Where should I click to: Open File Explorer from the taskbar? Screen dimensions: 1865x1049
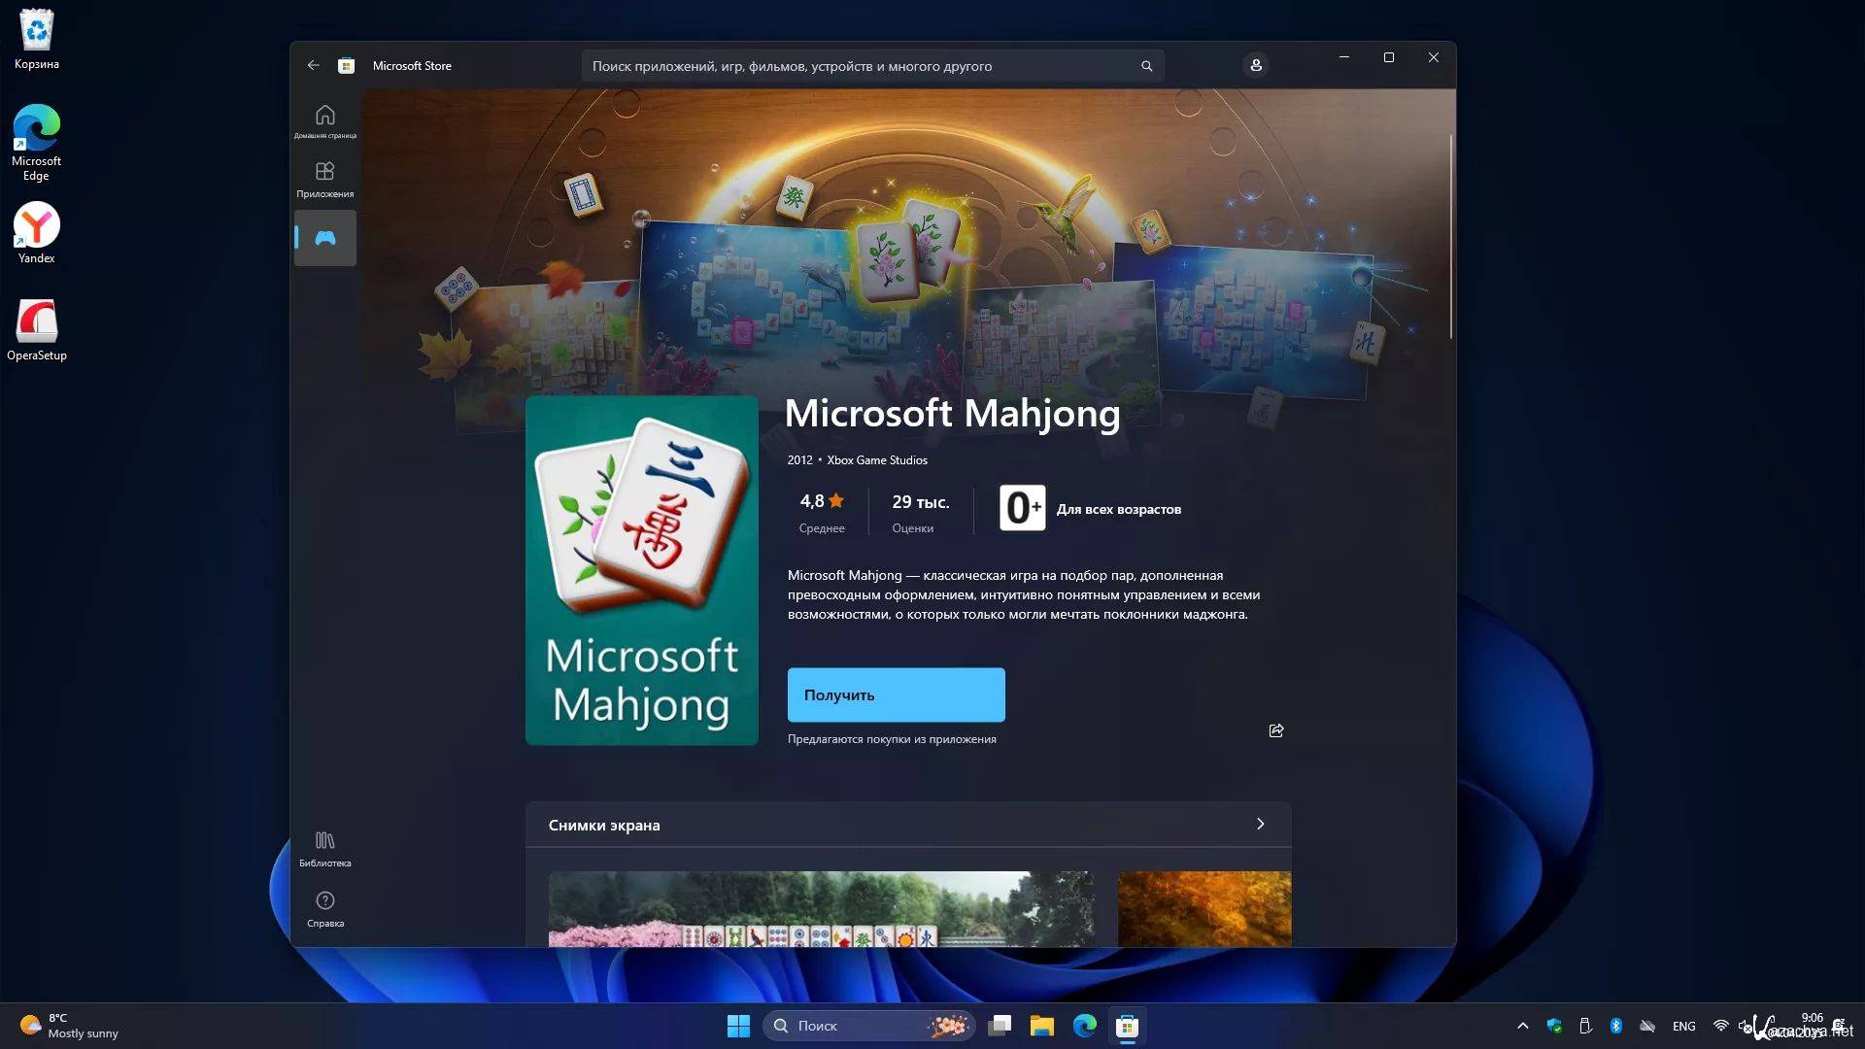tap(1041, 1026)
